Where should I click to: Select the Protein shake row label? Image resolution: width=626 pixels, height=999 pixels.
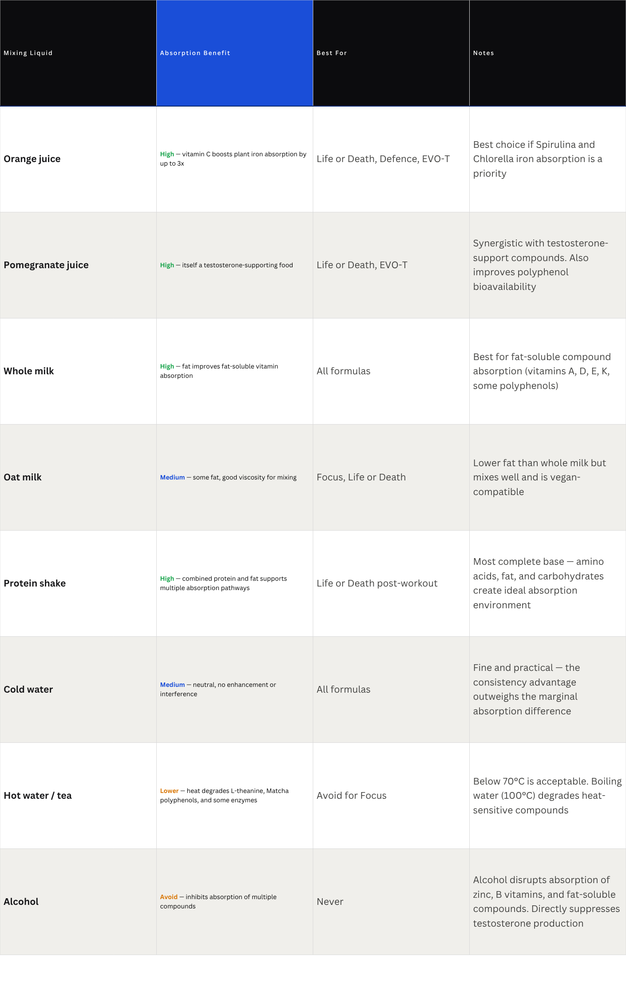coord(35,583)
